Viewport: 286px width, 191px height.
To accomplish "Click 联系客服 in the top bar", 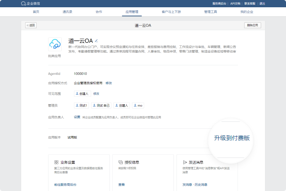I will pos(250,3).
